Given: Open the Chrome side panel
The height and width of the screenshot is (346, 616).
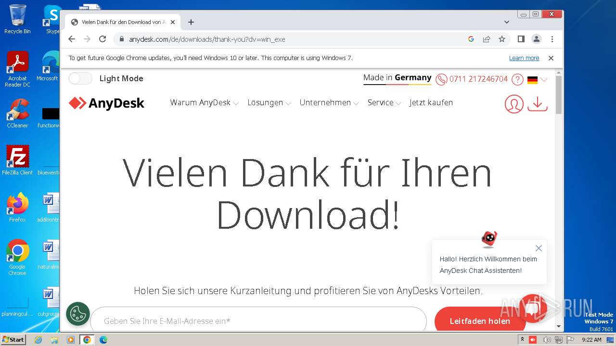Looking at the screenshot, I should click(x=521, y=39).
